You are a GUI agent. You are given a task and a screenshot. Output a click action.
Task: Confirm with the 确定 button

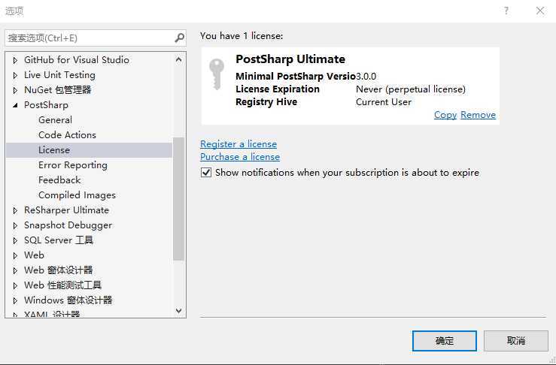[445, 340]
